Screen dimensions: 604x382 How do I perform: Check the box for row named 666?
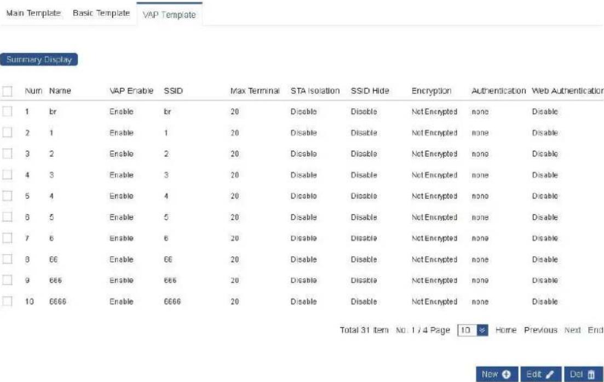point(7,280)
